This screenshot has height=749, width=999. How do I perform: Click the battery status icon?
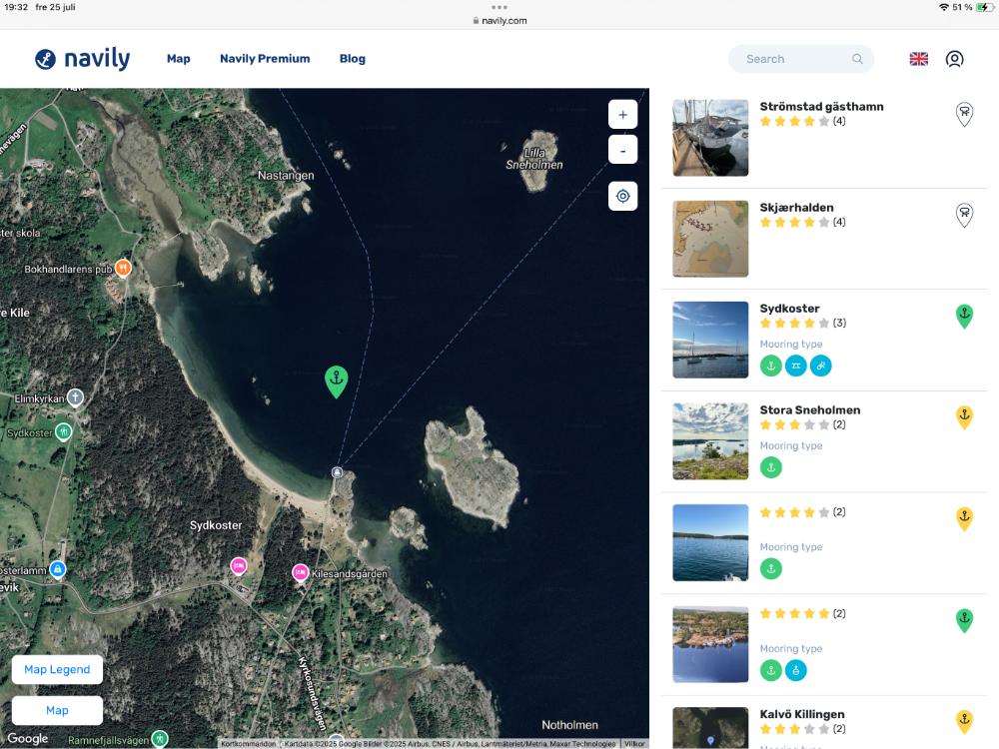tap(984, 7)
